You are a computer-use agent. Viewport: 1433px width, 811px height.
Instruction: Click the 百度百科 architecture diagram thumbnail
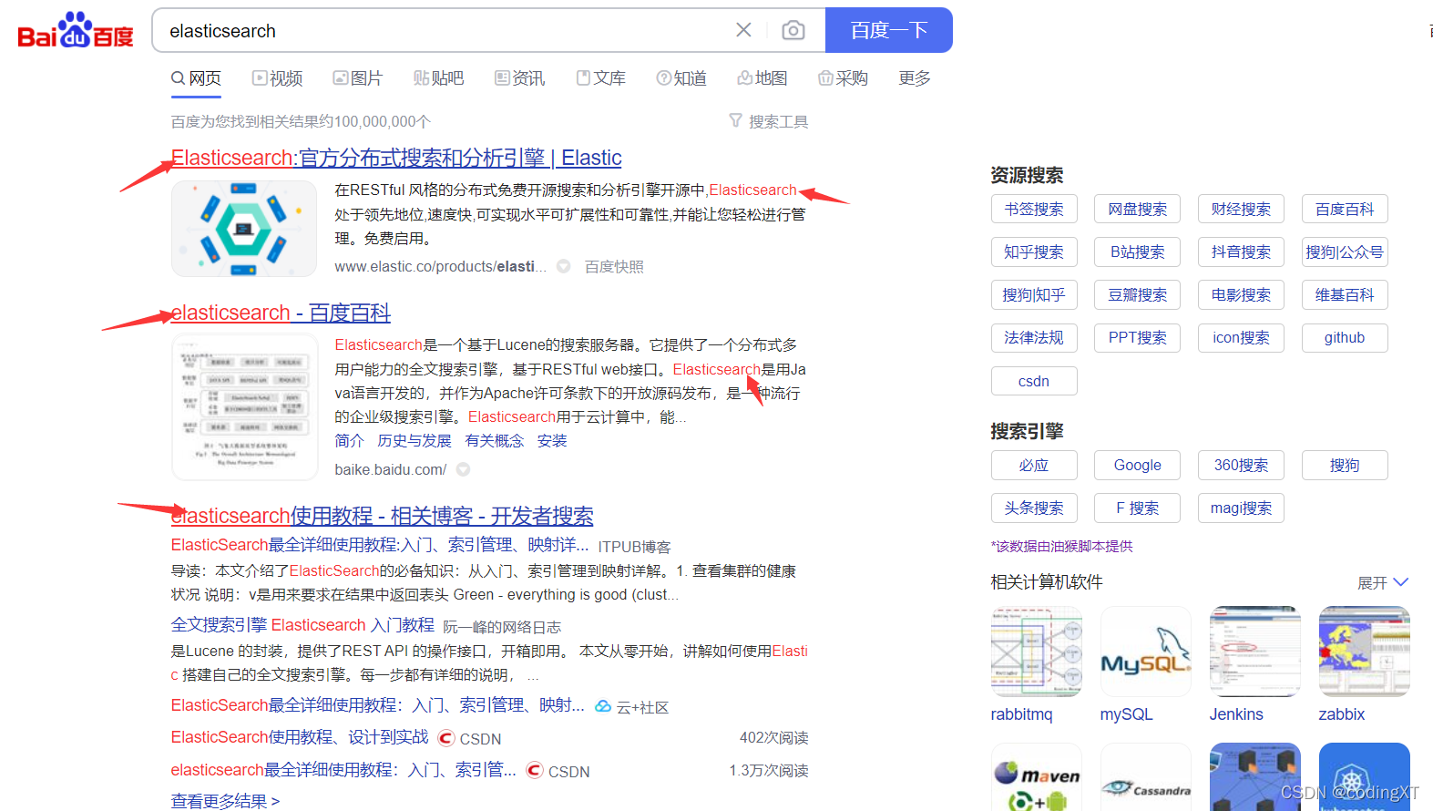[244, 406]
